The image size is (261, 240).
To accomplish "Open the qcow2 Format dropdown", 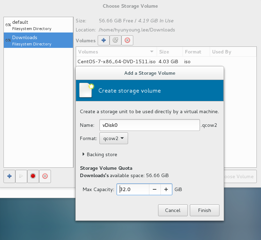I will click(x=114, y=138).
